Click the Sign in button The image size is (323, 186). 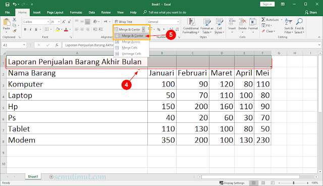tap(267, 4)
